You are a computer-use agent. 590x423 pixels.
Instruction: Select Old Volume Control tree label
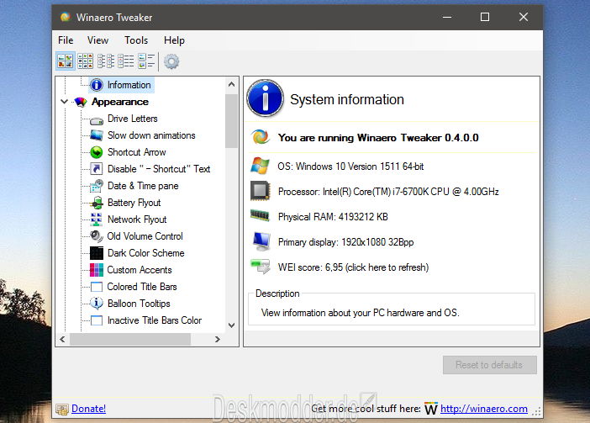tap(145, 236)
